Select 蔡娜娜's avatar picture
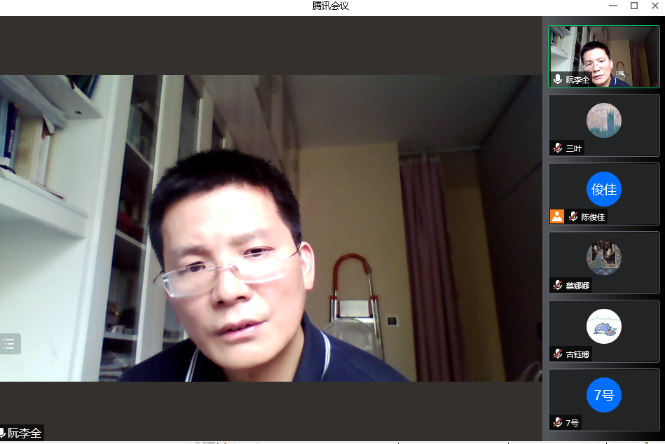This screenshot has width=665, height=444. pyautogui.click(x=603, y=258)
